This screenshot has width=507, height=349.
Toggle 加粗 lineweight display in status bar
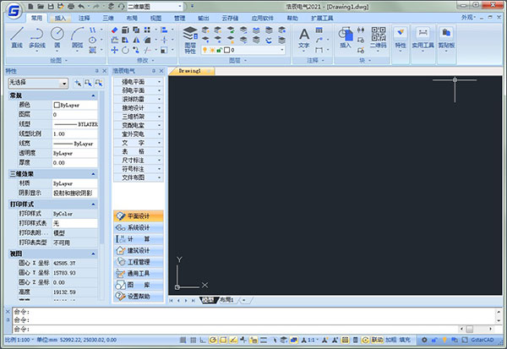coord(391,340)
